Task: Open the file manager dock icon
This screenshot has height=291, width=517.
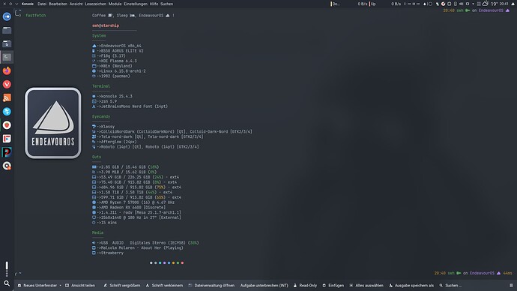Action: tap(7, 30)
